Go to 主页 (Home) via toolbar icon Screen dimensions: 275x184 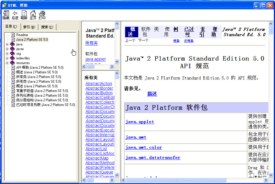point(33,13)
